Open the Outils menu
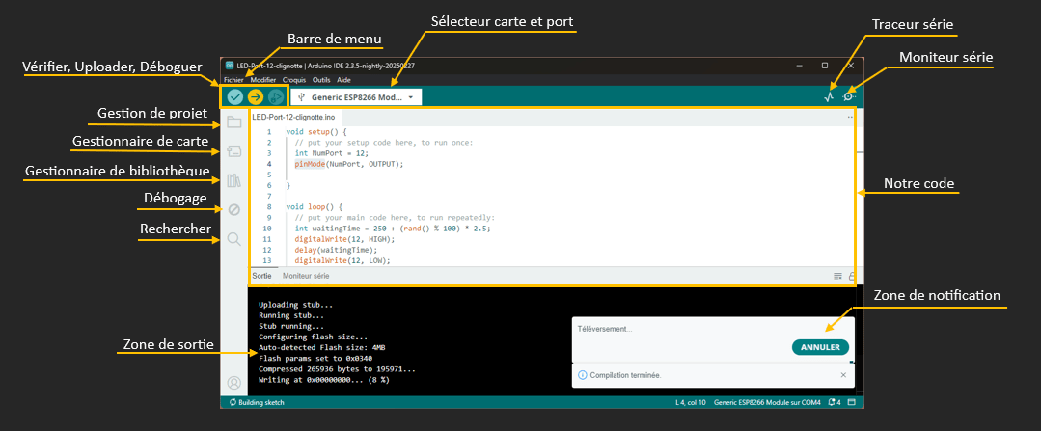Screen dimensions: 1041x431 [321, 80]
